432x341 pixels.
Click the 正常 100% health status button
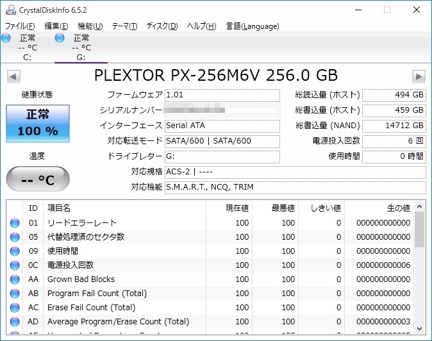37,124
